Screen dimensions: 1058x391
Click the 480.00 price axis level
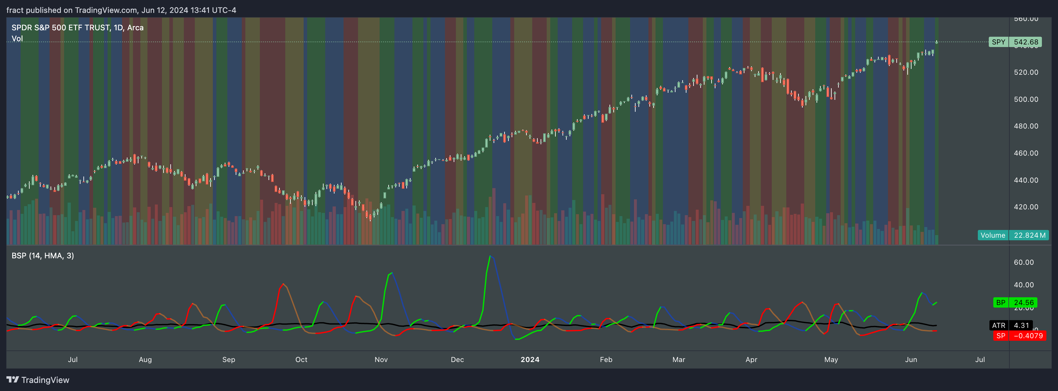pos(1025,126)
